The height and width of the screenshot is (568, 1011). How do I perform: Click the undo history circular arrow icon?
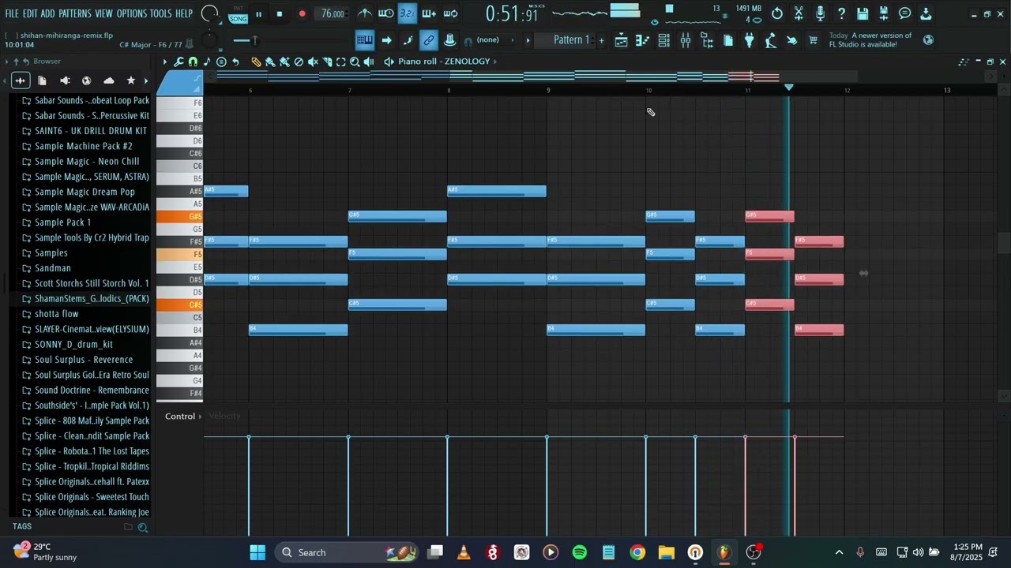point(777,13)
